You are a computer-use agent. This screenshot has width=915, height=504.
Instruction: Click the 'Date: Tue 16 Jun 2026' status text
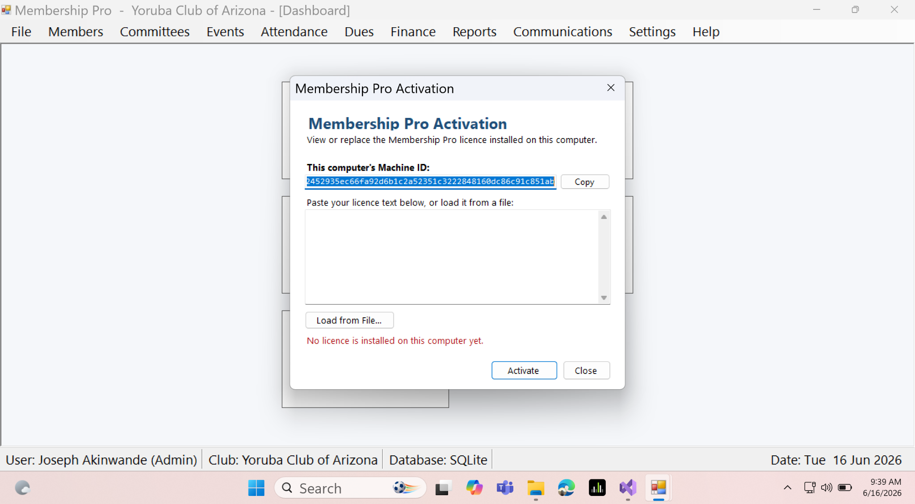click(836, 460)
